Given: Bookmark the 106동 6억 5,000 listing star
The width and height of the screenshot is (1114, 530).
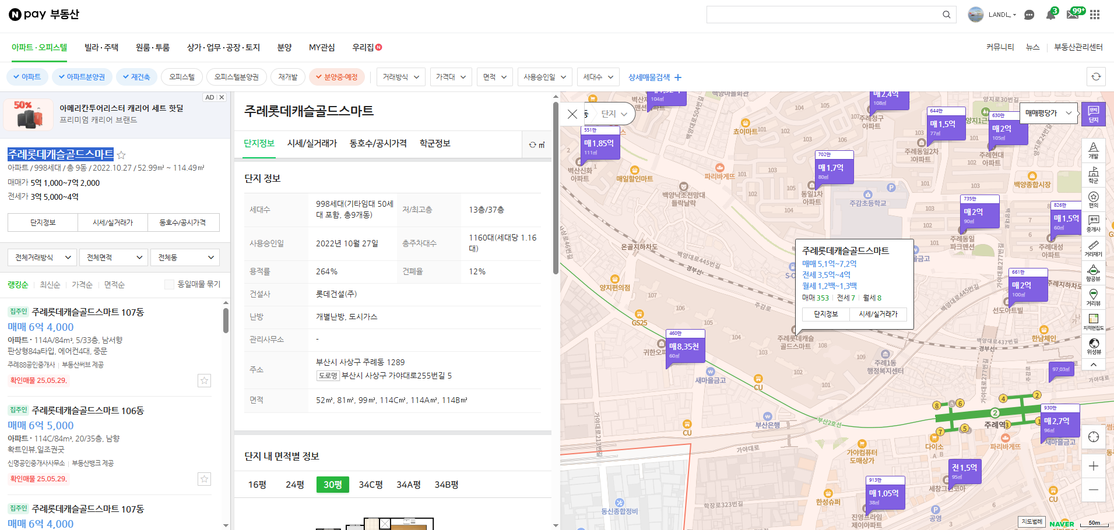Looking at the screenshot, I should click(x=204, y=479).
